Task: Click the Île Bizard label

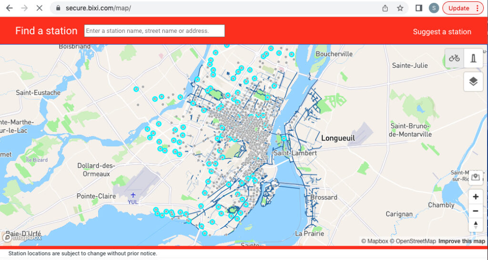Action: (x=37, y=160)
